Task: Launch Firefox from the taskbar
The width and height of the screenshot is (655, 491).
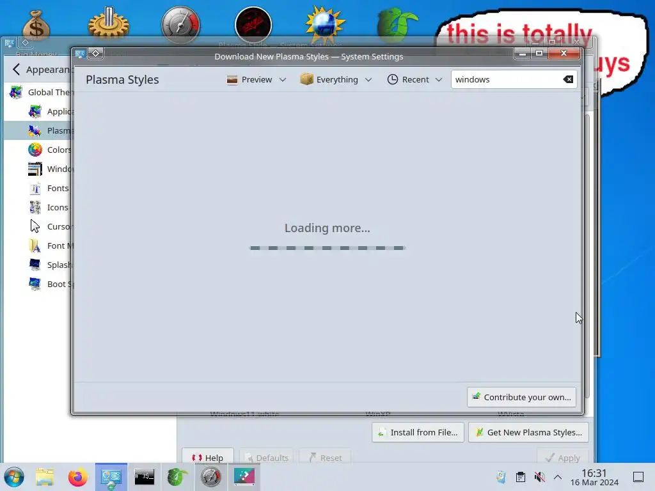Action: (x=77, y=477)
